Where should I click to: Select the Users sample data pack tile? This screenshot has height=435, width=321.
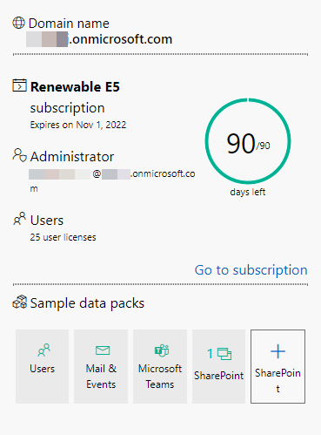pyautogui.click(x=43, y=366)
